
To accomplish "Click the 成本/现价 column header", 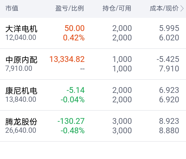I will point(164,8).
